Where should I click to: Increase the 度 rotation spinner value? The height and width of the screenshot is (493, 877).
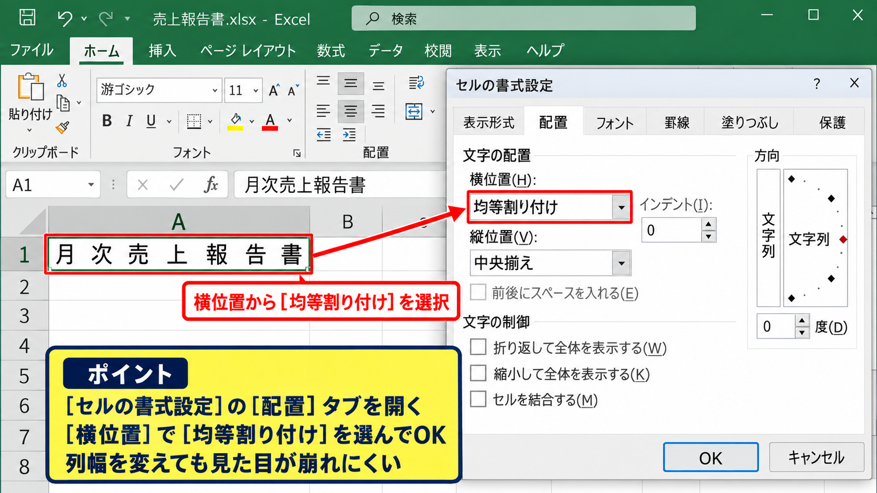pyautogui.click(x=802, y=321)
